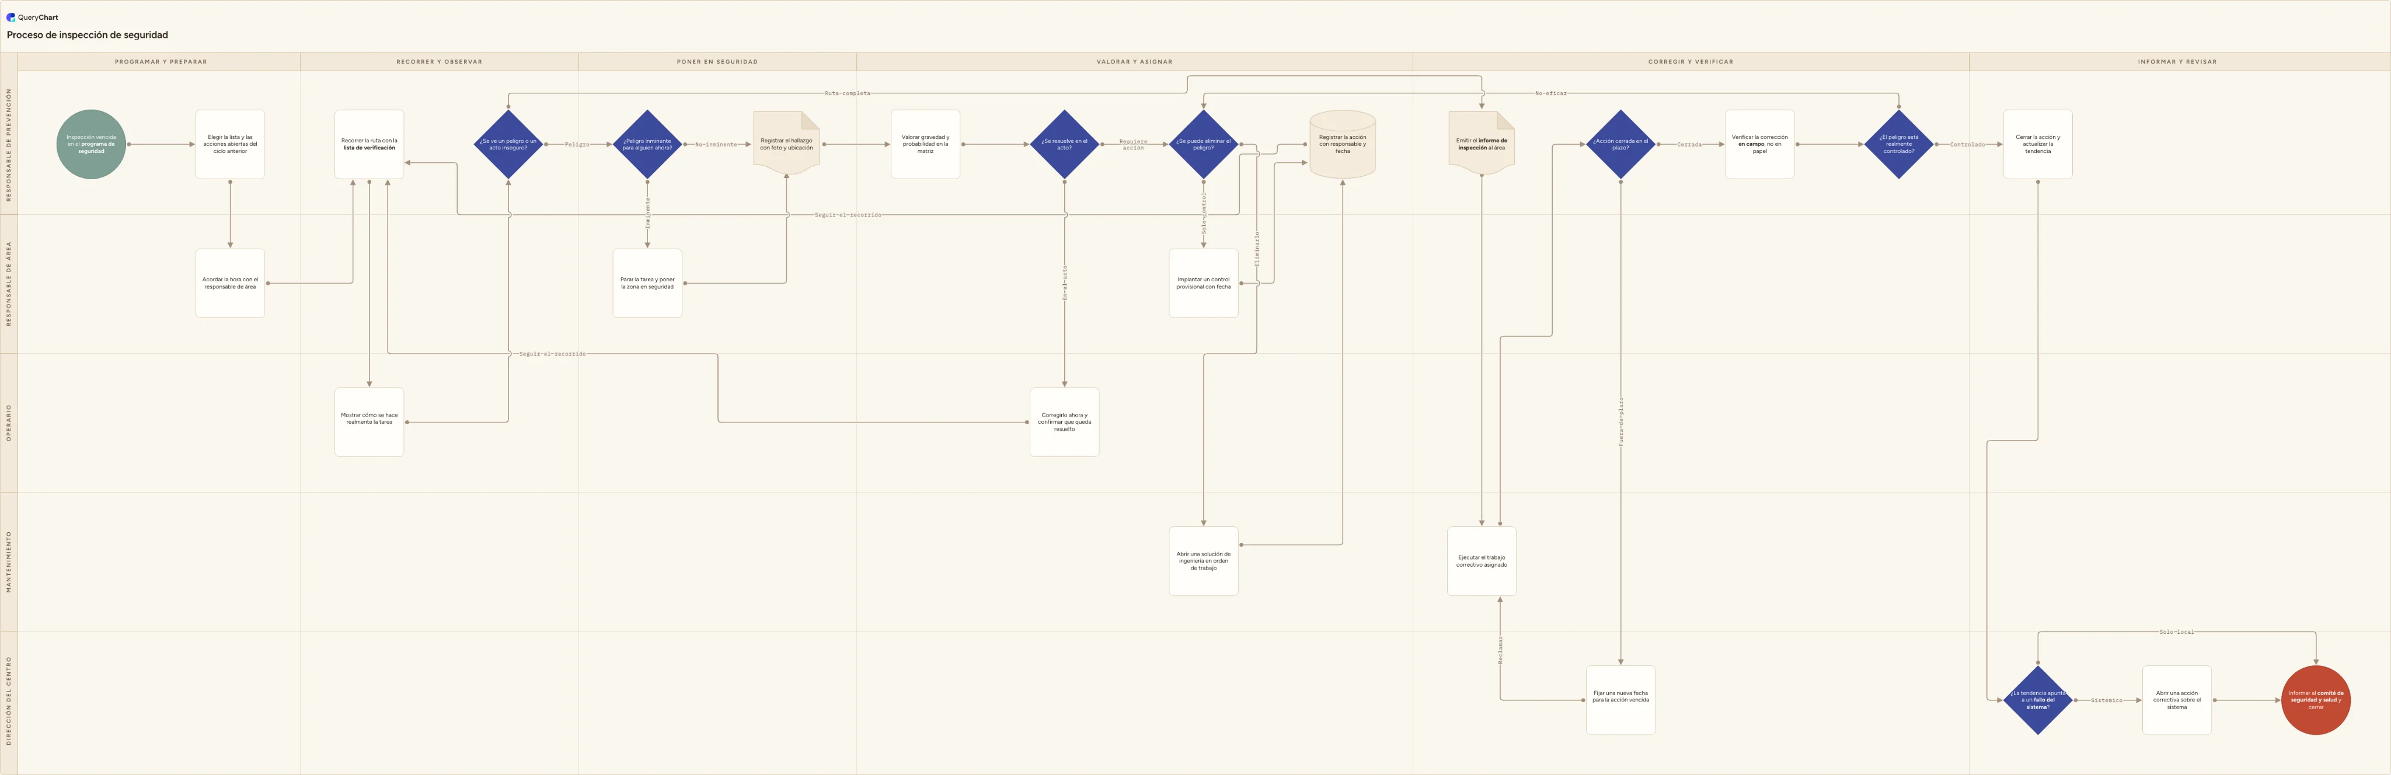This screenshot has width=2391, height=775.
Task: Click the 'Fijar una nueva fecha para la acción vencida' box
Action: [1620, 701]
